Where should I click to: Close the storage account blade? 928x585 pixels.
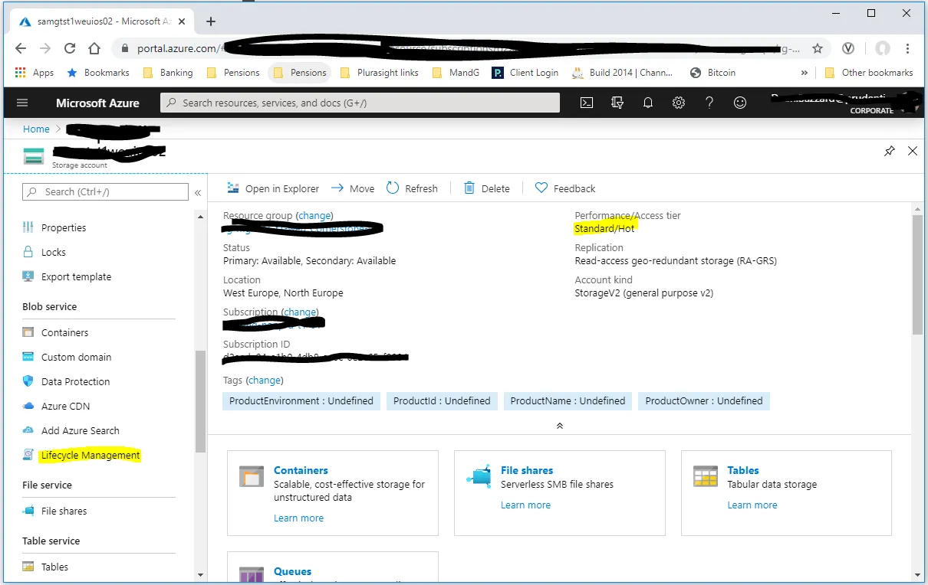tap(913, 151)
